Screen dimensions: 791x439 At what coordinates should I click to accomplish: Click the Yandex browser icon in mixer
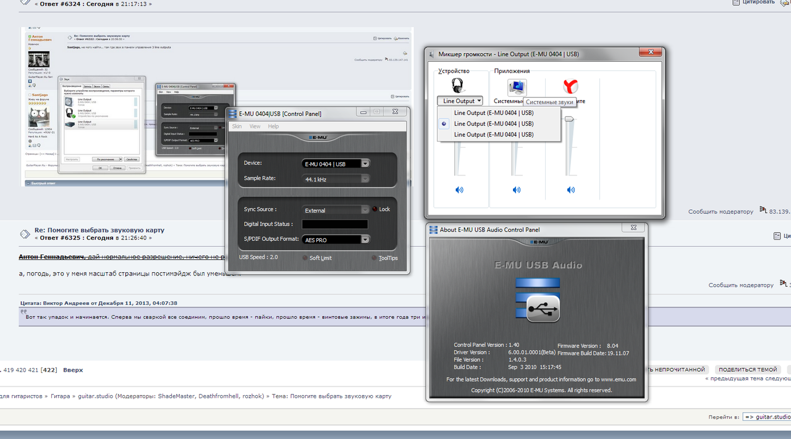570,86
